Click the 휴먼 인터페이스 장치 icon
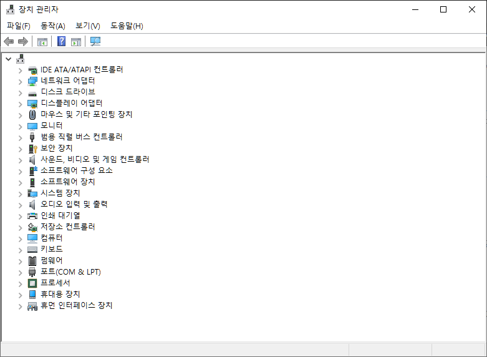This screenshot has height=357, width=487. pyautogui.click(x=32, y=306)
